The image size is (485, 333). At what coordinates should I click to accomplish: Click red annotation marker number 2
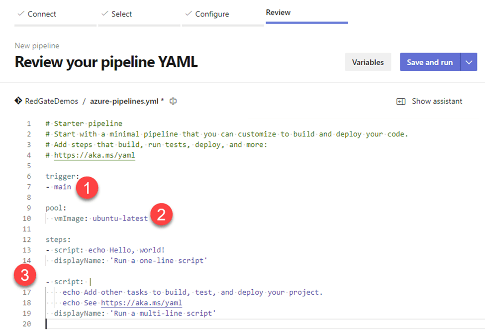pos(162,216)
